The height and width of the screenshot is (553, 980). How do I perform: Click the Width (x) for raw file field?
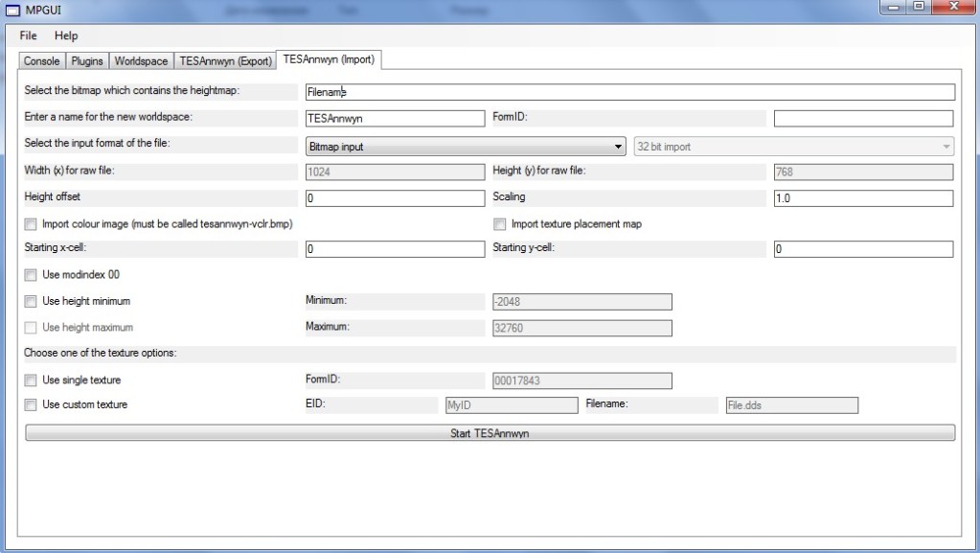[x=395, y=172]
